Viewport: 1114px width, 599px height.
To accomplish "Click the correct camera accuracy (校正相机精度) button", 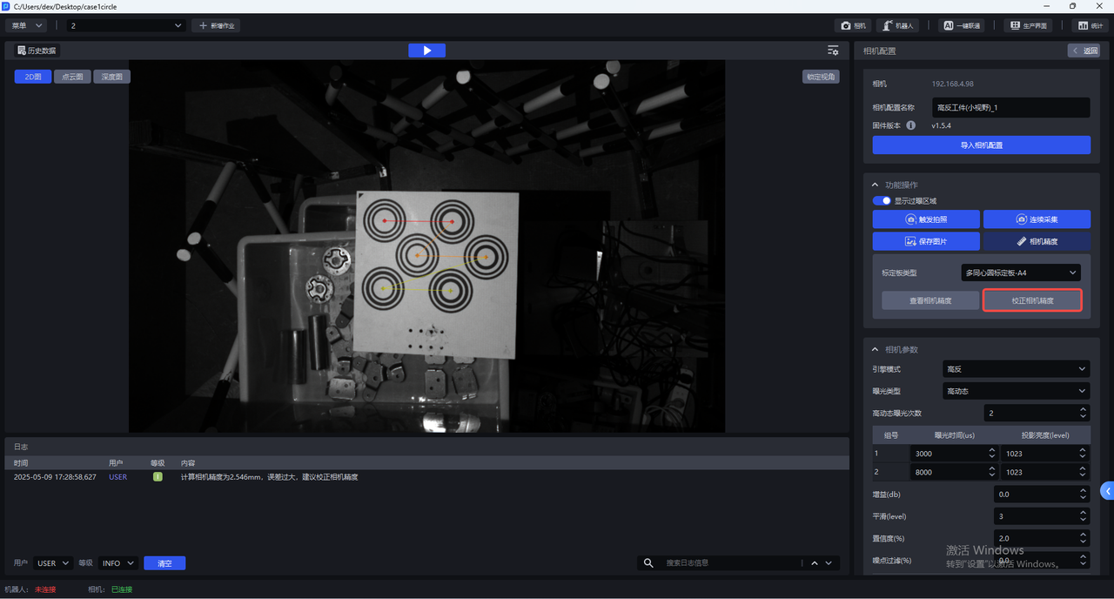I will (1032, 300).
